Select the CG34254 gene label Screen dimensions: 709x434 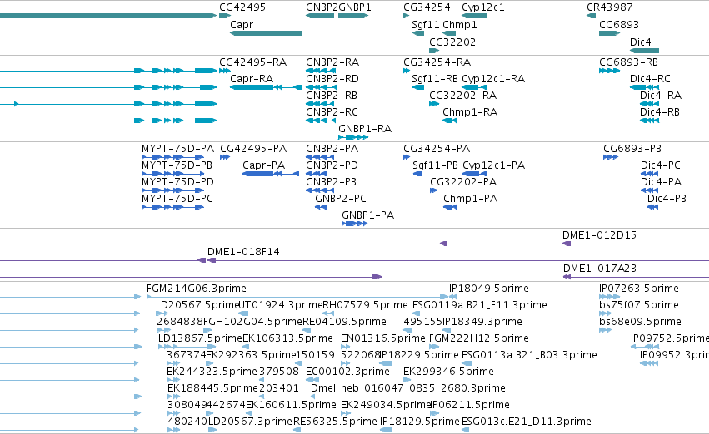[427, 7]
